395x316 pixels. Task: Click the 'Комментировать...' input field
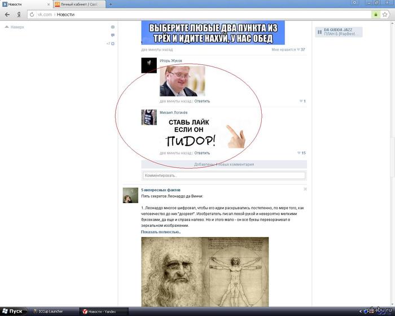coord(224,175)
